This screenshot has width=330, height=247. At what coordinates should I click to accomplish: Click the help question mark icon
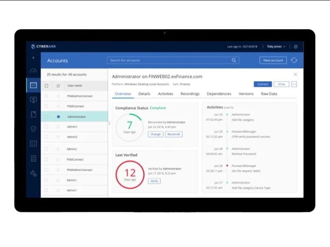296,47
